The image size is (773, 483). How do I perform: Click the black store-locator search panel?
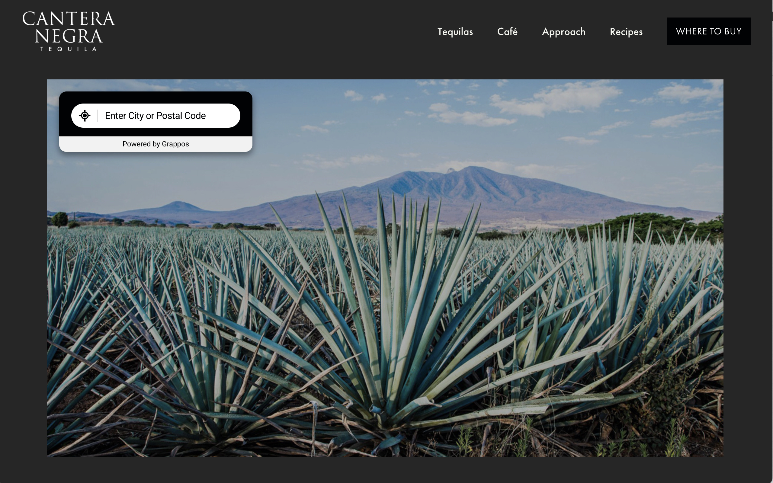point(156,97)
